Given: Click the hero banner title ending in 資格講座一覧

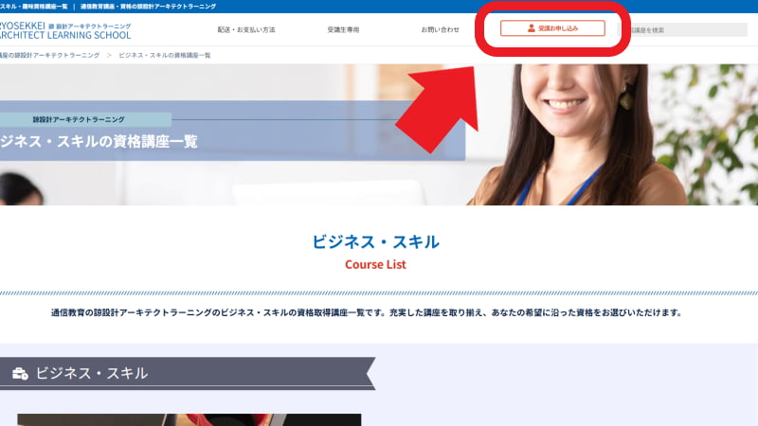Looking at the screenshot, I should click(x=99, y=141).
